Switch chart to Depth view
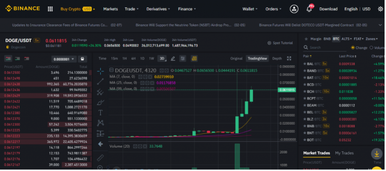The width and height of the screenshot is (386, 171). click(x=277, y=58)
